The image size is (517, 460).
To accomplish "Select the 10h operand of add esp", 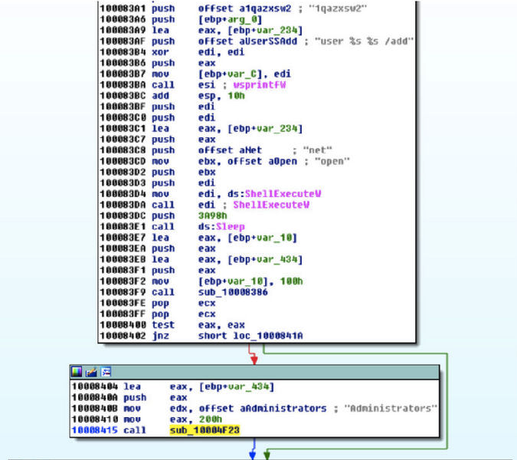I will (x=236, y=96).
